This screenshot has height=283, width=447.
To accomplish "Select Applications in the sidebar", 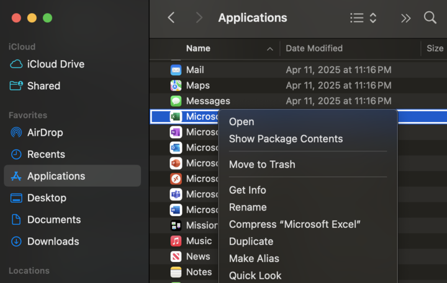I will coord(73,176).
